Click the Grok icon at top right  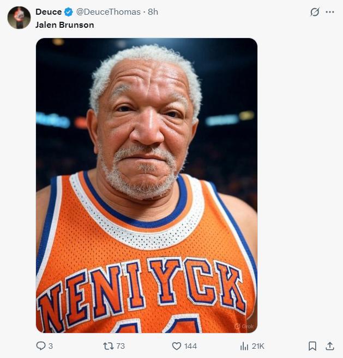[315, 12]
